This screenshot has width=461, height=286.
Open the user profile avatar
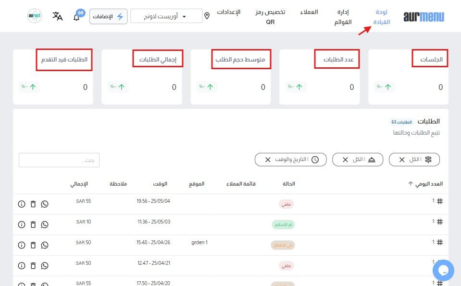pyautogui.click(x=35, y=16)
